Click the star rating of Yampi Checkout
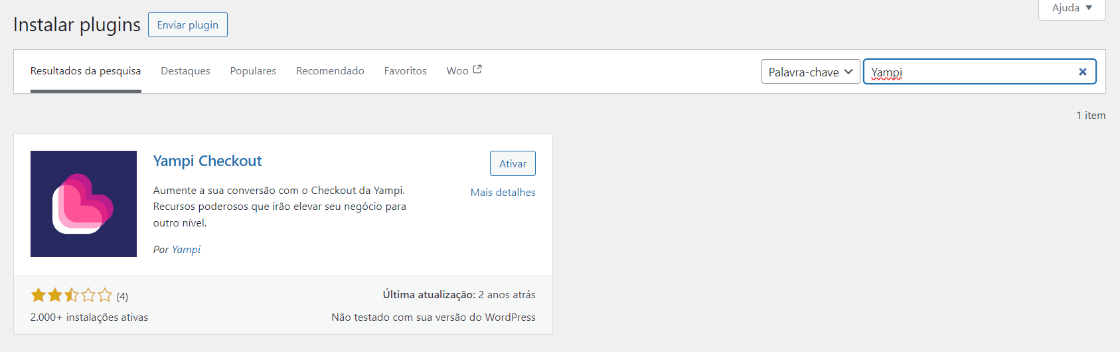 [x=72, y=295]
